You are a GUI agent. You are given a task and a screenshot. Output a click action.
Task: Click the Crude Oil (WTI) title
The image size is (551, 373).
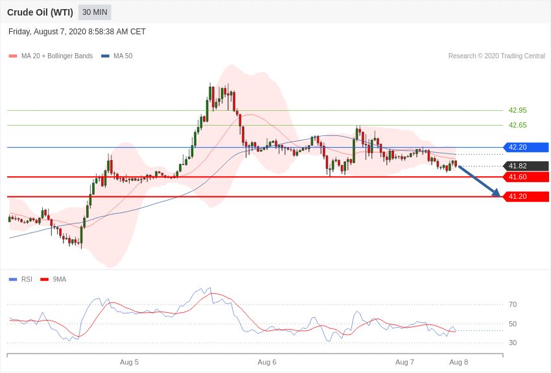tap(40, 12)
